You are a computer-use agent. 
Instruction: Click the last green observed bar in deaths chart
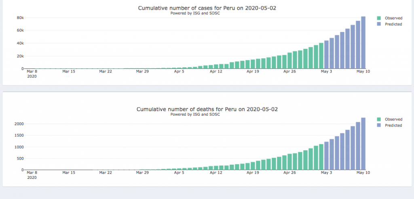coord(321,157)
